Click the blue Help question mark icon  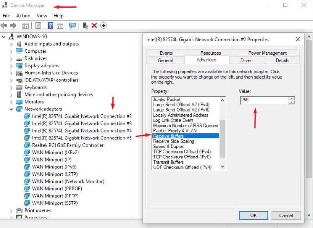coord(50,25)
